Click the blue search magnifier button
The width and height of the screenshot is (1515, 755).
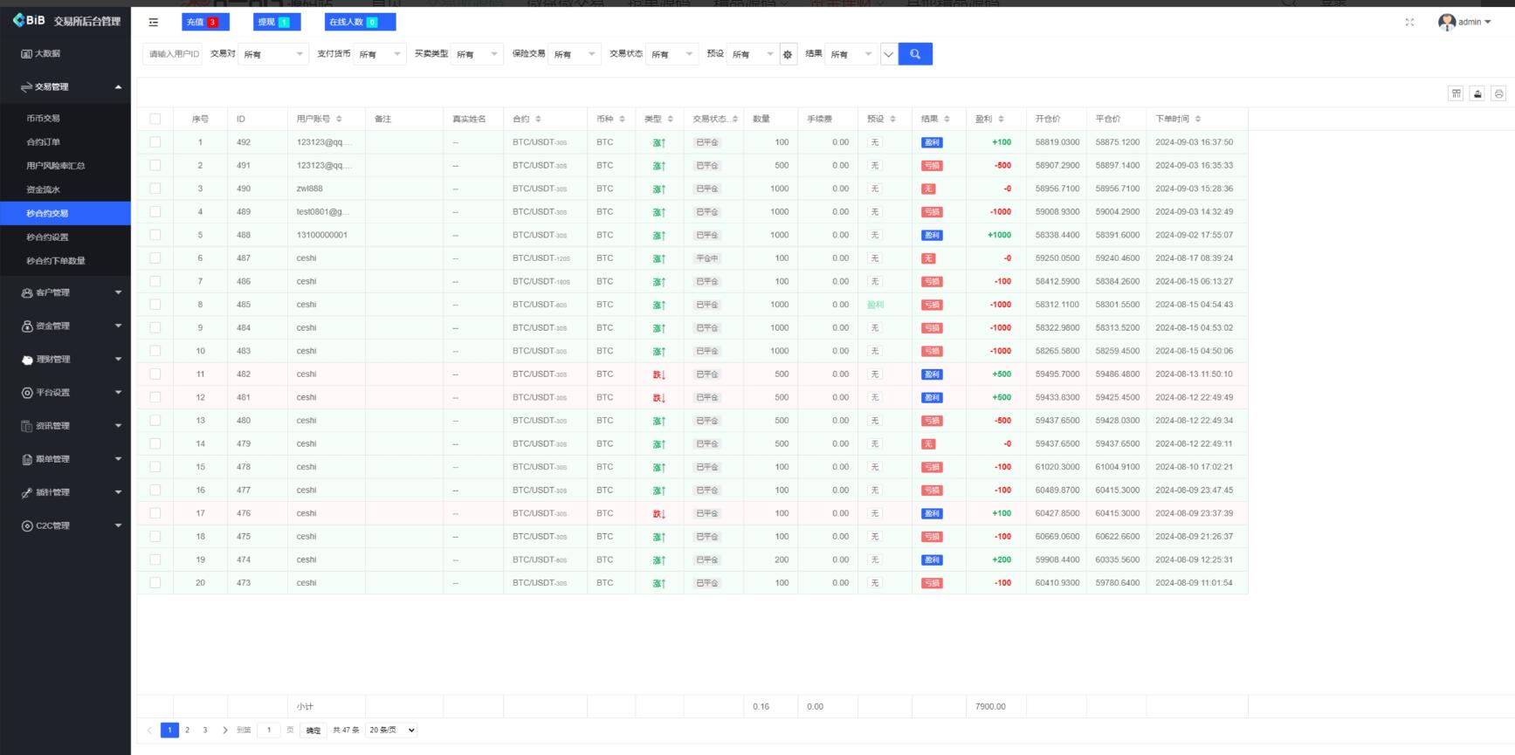[915, 54]
